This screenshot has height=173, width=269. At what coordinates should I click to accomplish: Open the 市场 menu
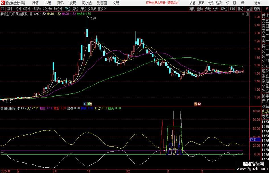tap(48, 3)
